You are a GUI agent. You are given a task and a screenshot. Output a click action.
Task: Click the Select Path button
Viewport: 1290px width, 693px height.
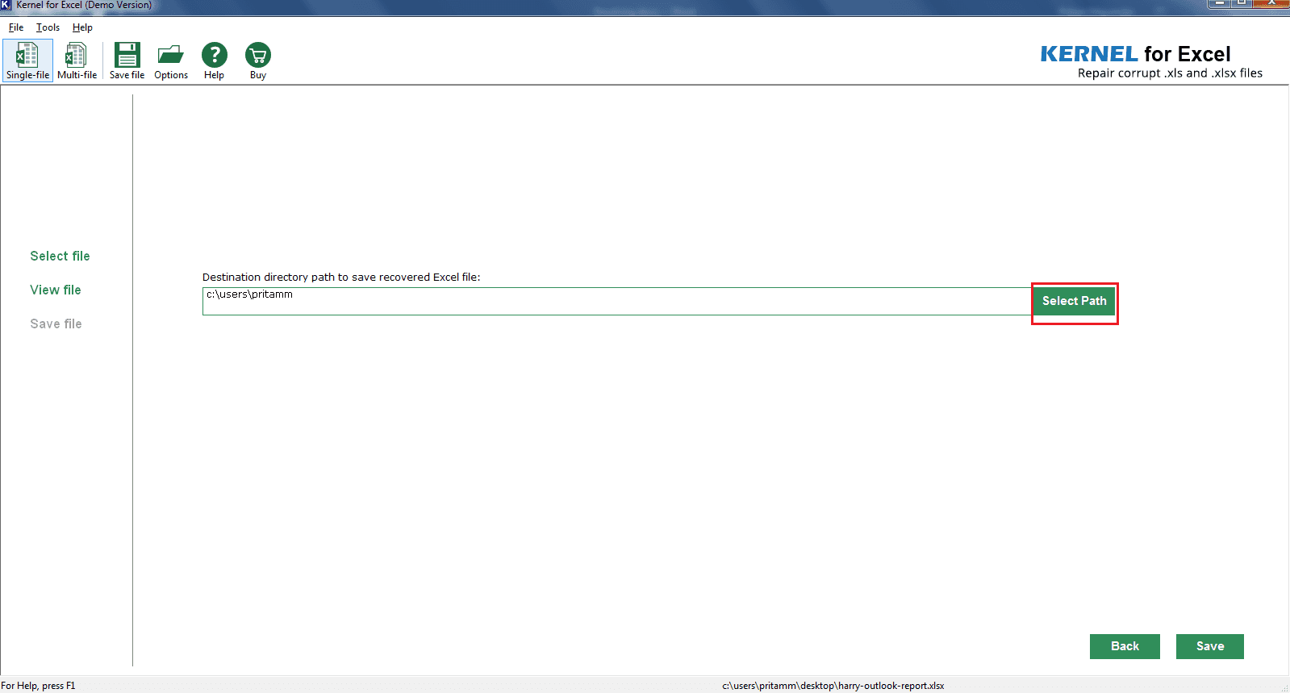[1075, 301]
